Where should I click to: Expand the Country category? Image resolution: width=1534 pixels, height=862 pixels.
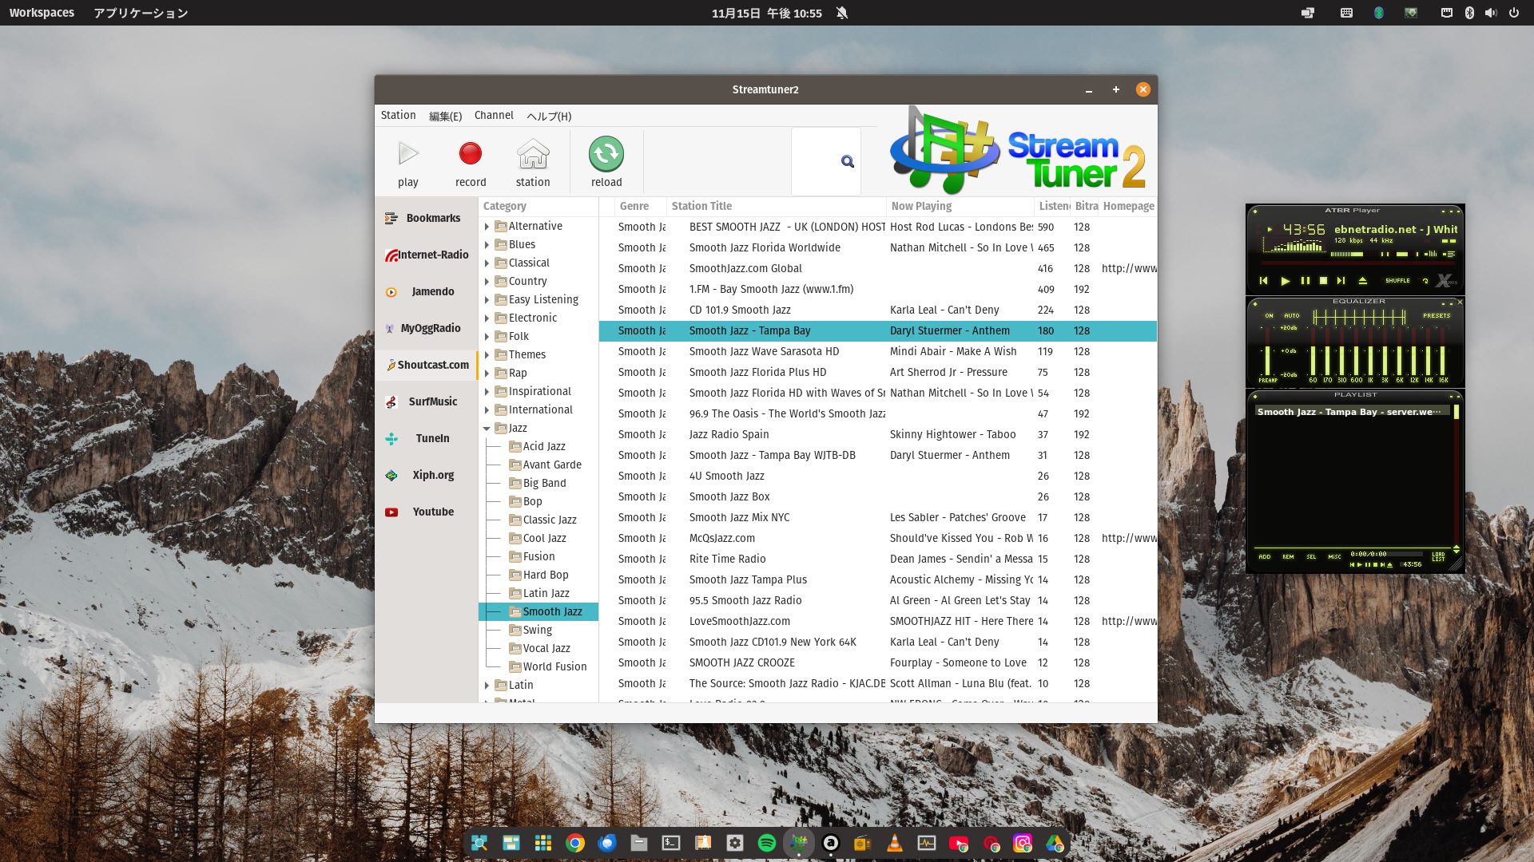[487, 282]
